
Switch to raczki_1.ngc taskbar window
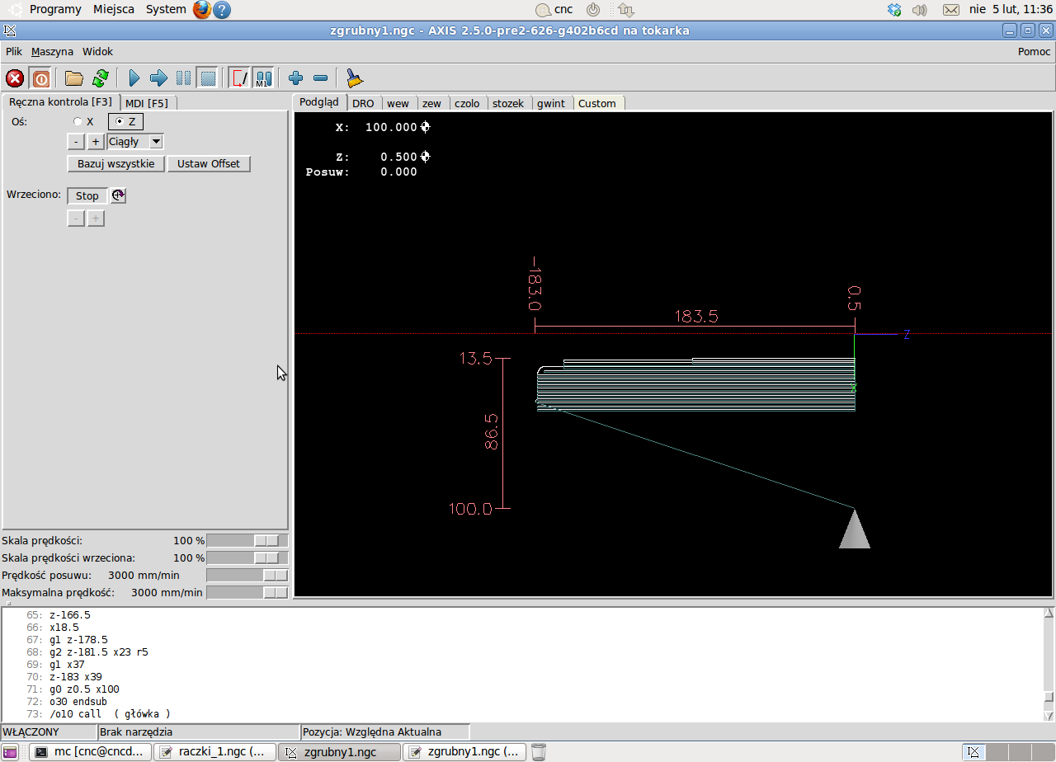tap(214, 752)
